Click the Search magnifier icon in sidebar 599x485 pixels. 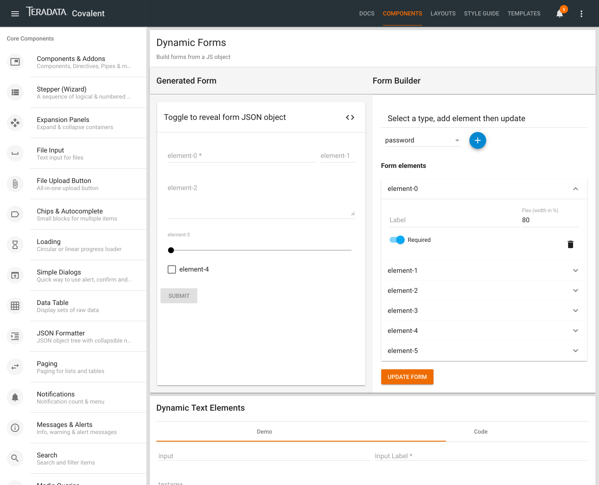tap(15, 458)
